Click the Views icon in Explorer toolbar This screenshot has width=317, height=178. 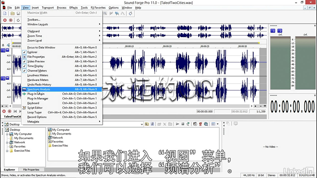(x=213, y=124)
